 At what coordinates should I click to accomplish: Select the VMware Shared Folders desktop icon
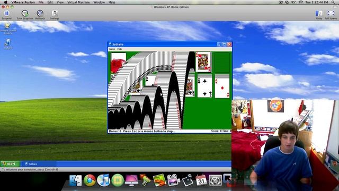tap(8, 28)
